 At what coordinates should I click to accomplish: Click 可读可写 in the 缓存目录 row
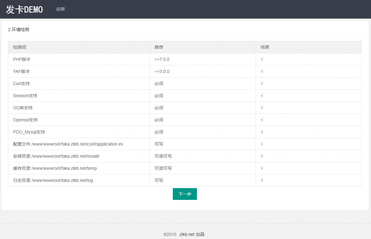coord(163,168)
